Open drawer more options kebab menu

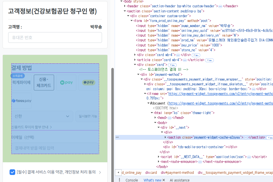click(119, 180)
